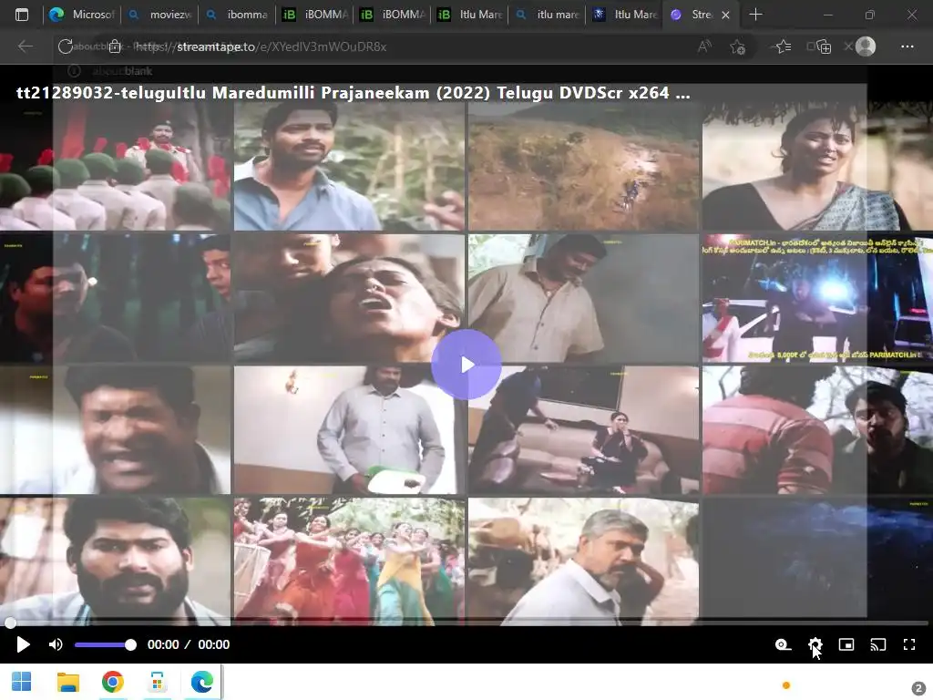Open a new browser tab
The height and width of the screenshot is (700, 933).
755,15
